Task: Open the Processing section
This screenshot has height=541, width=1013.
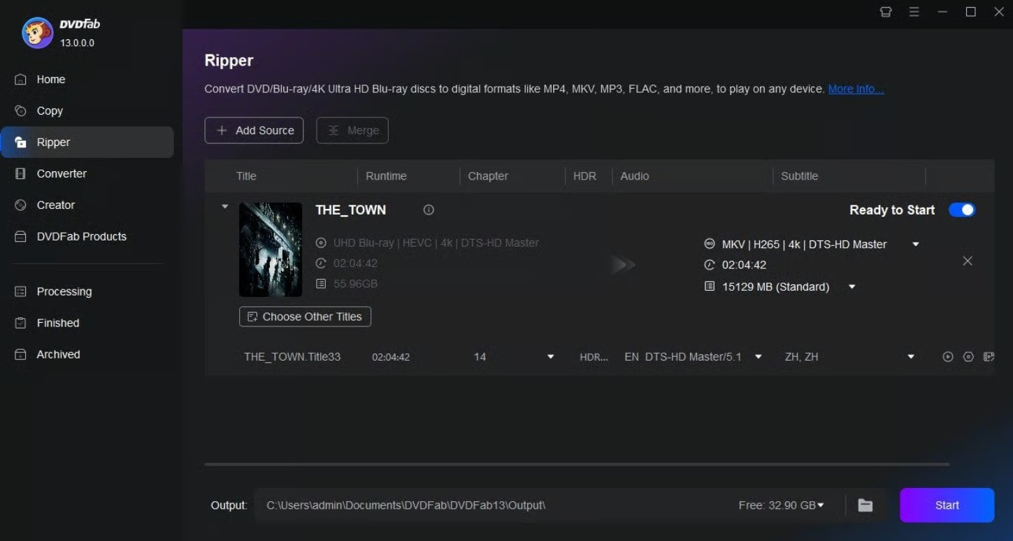Action: pos(63,291)
